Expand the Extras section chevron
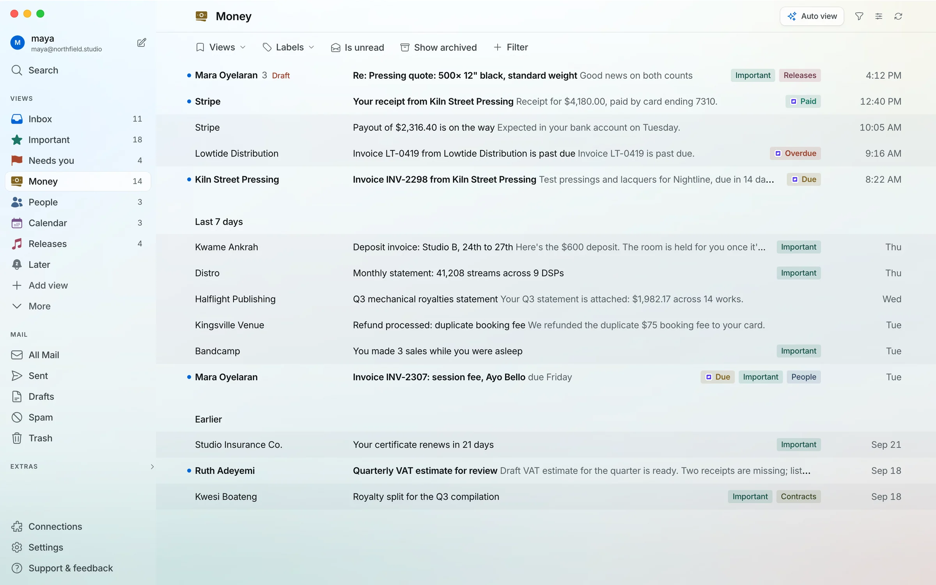The width and height of the screenshot is (936, 585). (152, 466)
